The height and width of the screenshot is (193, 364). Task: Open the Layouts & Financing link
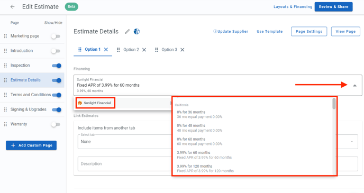click(x=293, y=7)
